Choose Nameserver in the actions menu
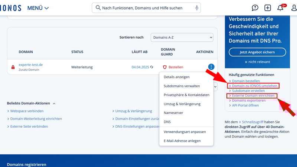Screen dimensions: 297x167 [173, 113]
